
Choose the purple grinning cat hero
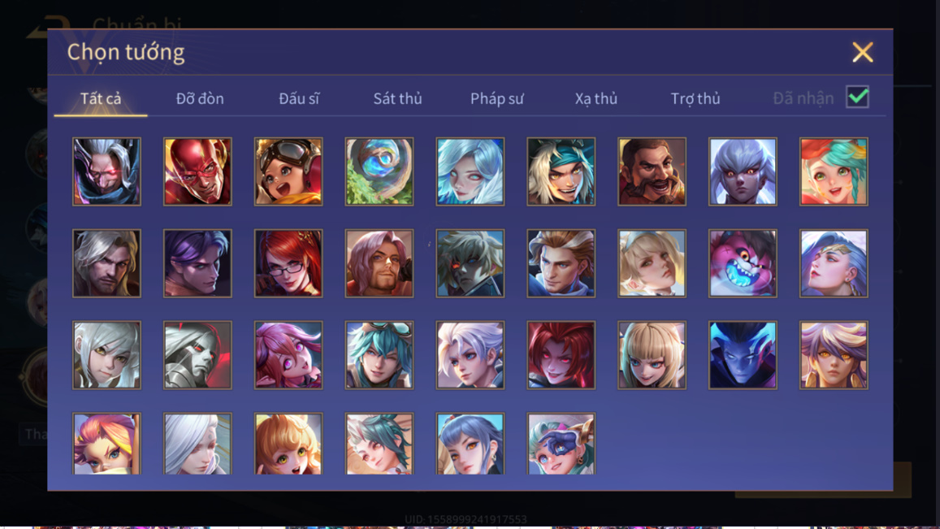pyautogui.click(x=743, y=263)
